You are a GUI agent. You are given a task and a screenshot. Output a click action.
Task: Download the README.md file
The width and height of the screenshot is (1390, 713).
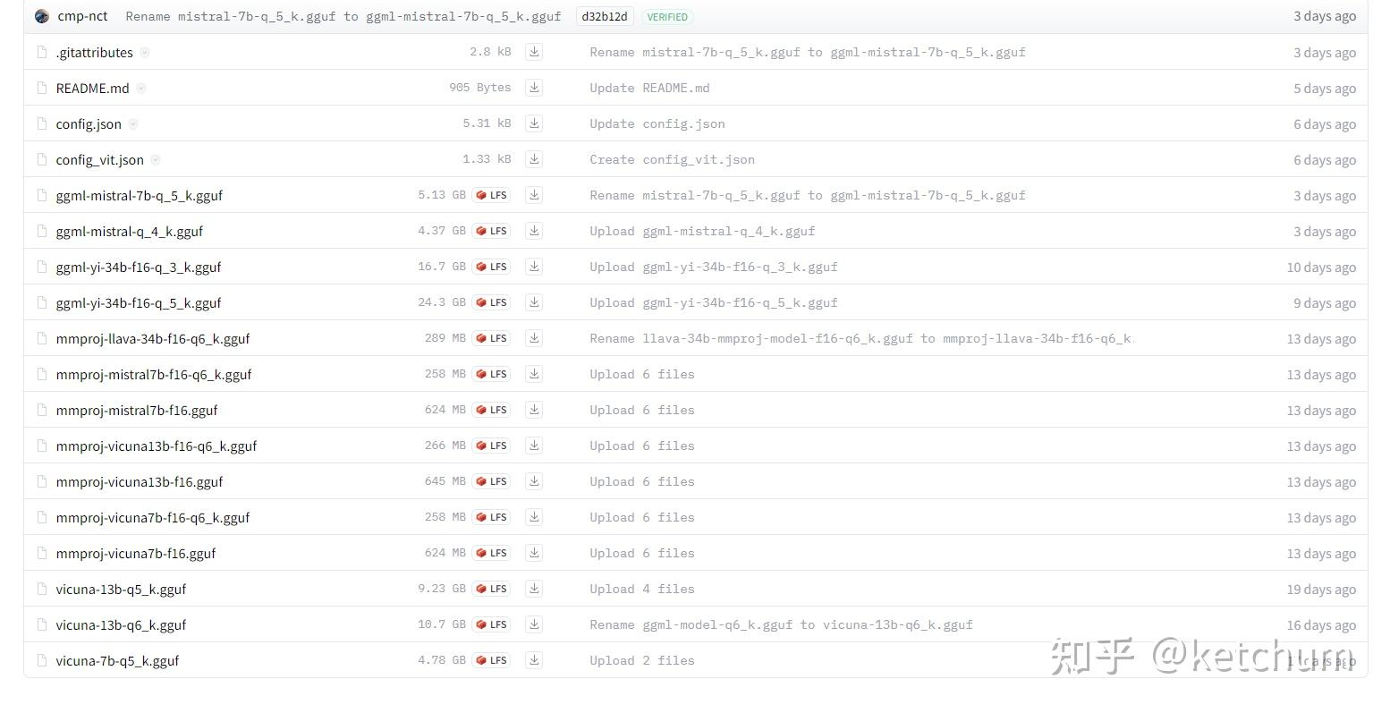click(534, 87)
